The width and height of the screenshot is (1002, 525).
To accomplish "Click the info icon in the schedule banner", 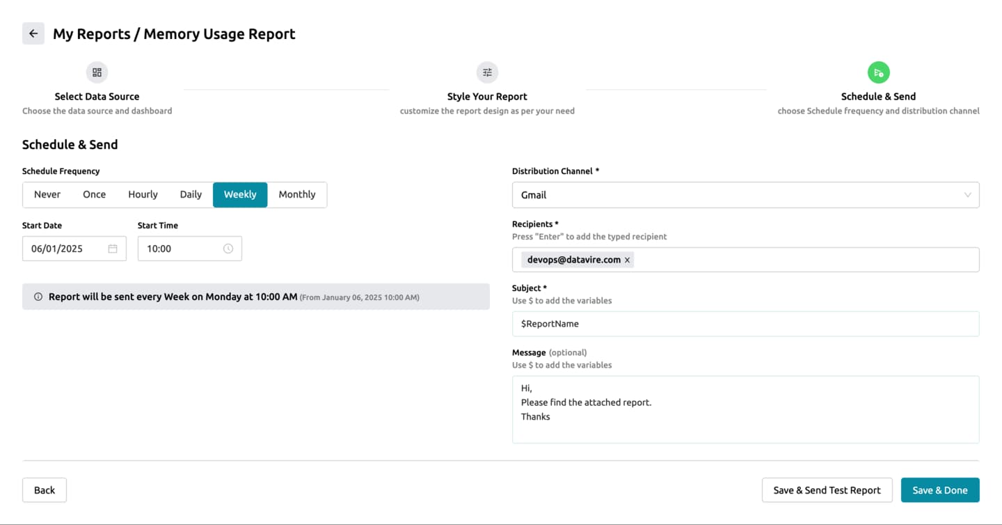I will [38, 296].
